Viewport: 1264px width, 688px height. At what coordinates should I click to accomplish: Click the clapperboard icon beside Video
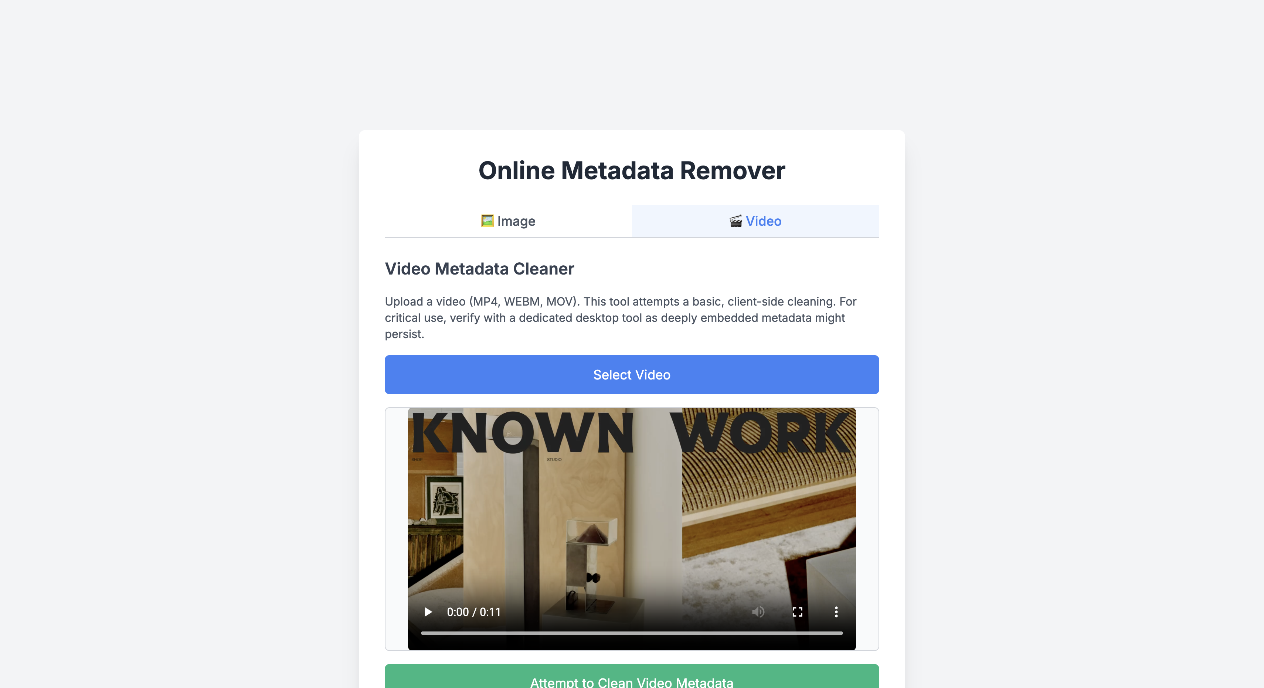735,221
